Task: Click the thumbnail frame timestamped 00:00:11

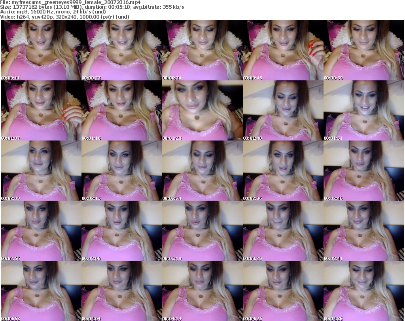Action: 41,50
